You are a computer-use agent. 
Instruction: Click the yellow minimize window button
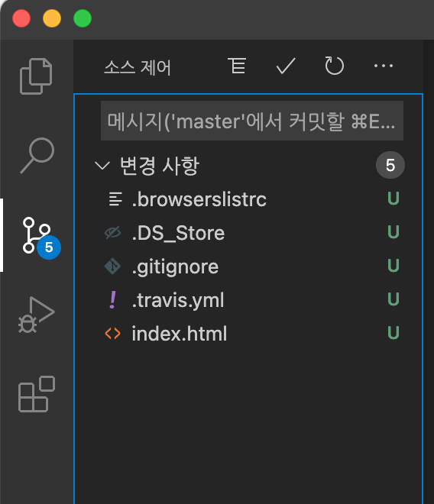coord(52,18)
